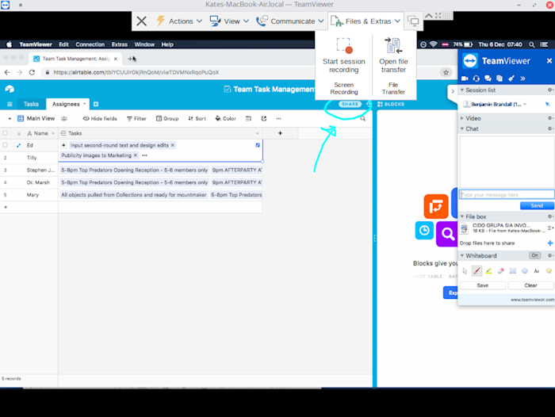The image size is (555, 417).
Task: Add file with the File box plus icon
Action: (x=549, y=243)
